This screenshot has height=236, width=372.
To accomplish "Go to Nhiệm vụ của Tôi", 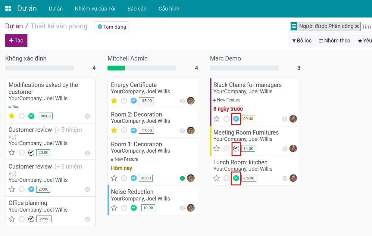I will coord(95,9).
